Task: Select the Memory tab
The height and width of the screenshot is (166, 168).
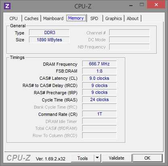Action: (x=76, y=18)
